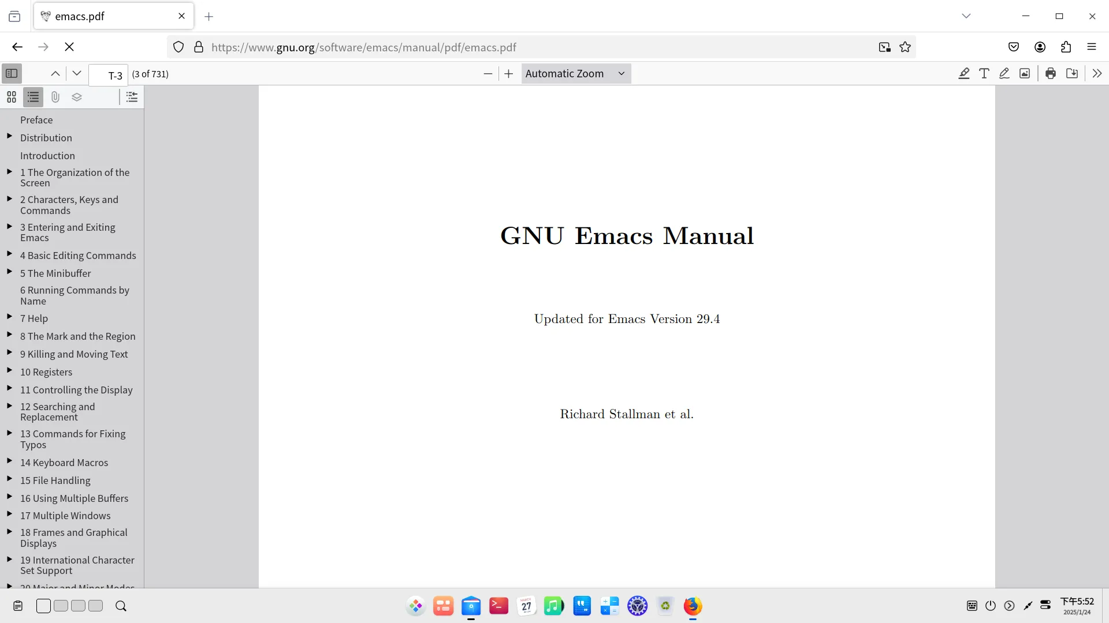Go to 6 Running Commands by Name
This screenshot has width=1109, height=623.
tap(75, 295)
